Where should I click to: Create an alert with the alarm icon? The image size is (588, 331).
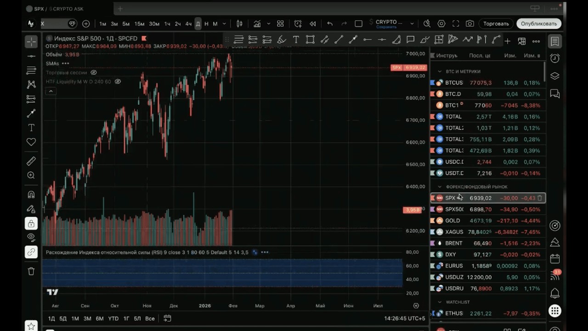point(298,23)
